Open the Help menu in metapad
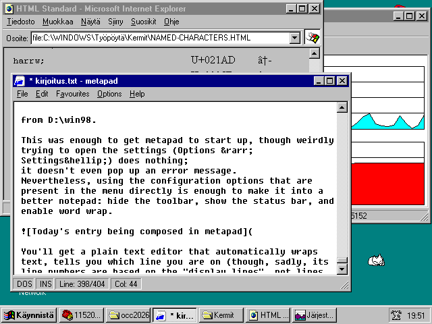Image resolution: width=432 pixels, height=324 pixels. 137,94
